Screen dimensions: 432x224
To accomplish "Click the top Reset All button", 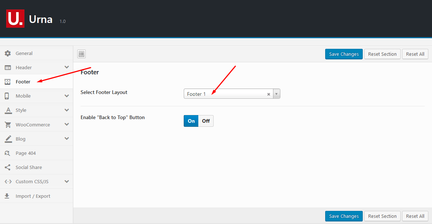I will tap(415, 54).
